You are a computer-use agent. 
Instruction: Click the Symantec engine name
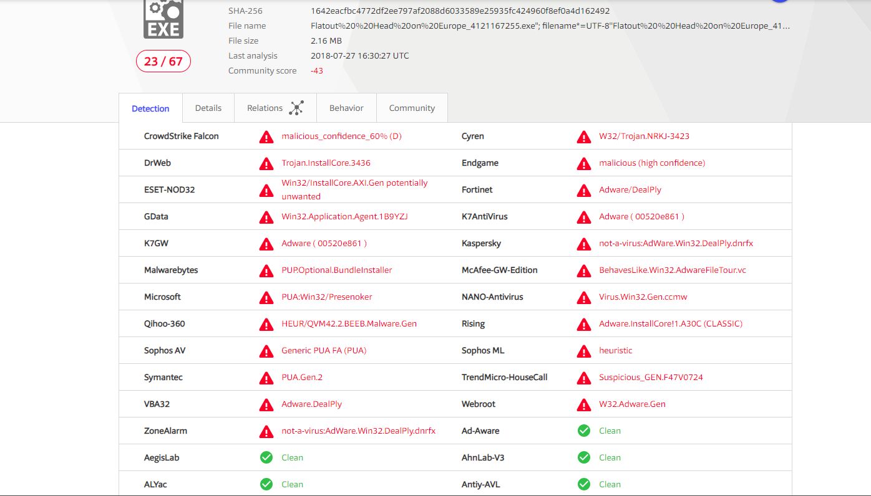pos(163,377)
